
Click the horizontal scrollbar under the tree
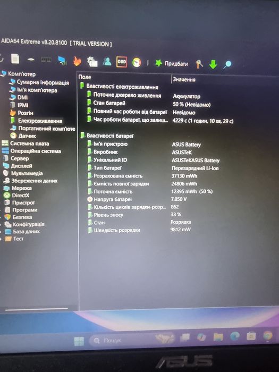tap(37, 309)
